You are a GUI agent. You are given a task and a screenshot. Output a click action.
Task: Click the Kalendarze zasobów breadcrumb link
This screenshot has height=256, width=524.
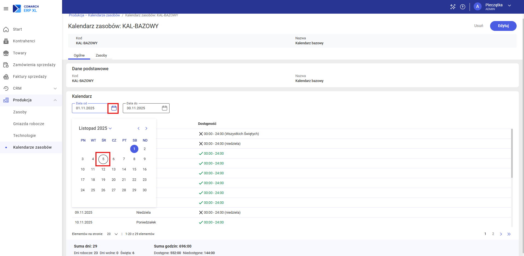pyautogui.click(x=104, y=15)
